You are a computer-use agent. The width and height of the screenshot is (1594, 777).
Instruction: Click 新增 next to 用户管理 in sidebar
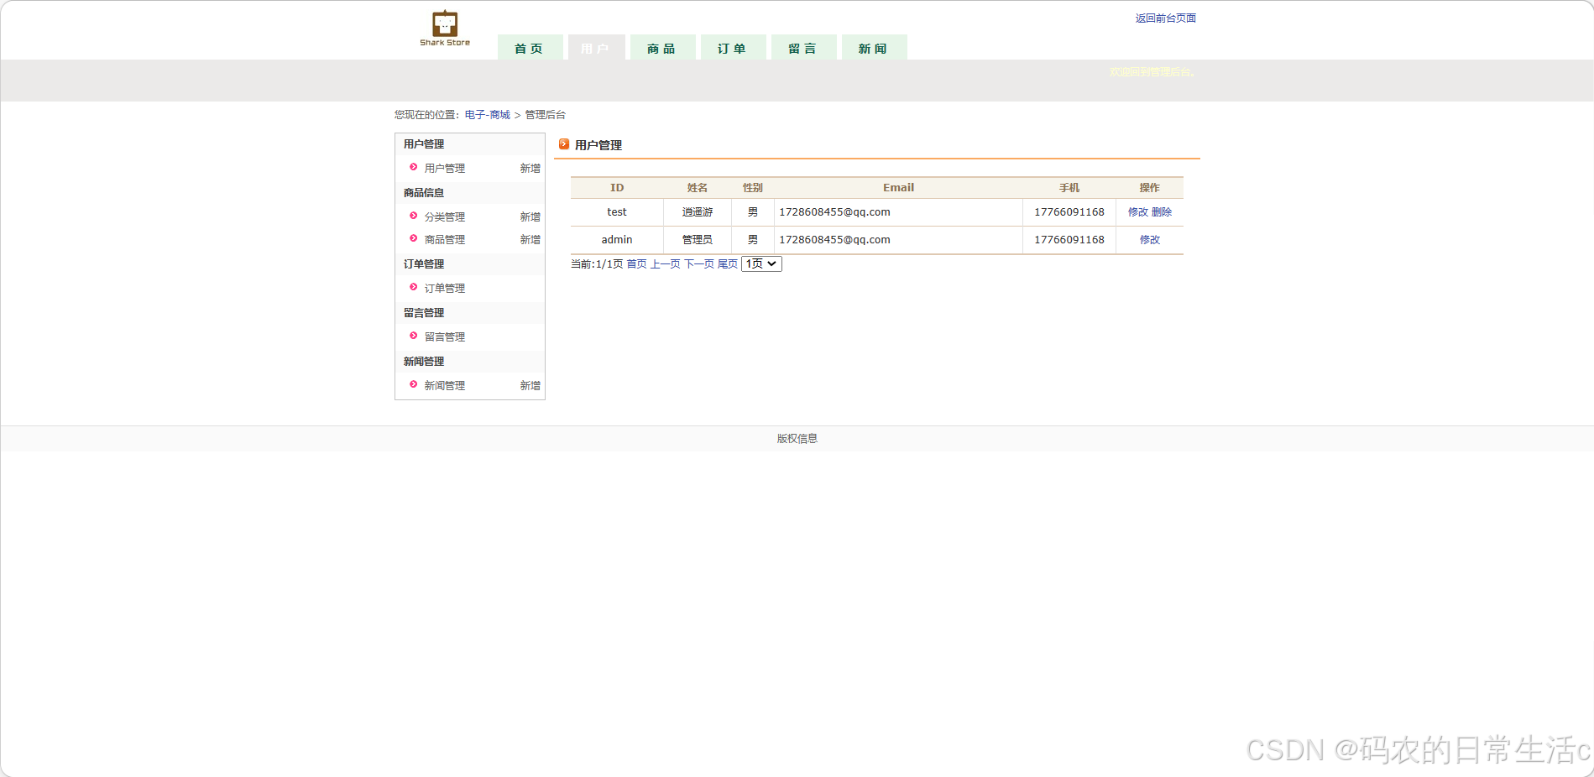[530, 167]
